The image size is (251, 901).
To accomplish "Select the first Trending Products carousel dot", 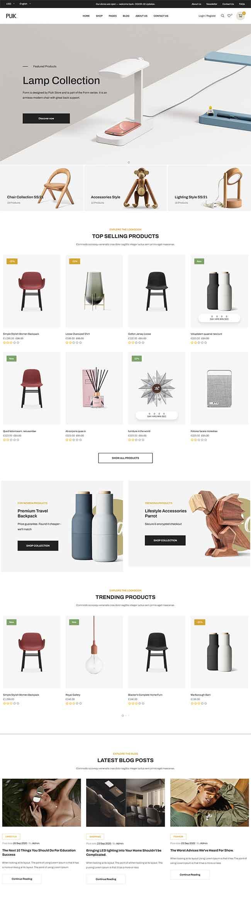I will point(123,715).
